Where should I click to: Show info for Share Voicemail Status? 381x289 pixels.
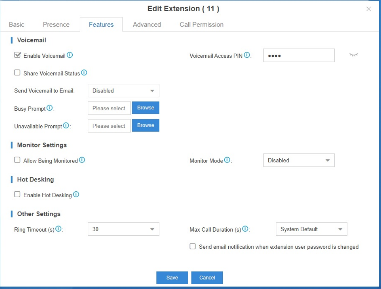tap(84, 73)
